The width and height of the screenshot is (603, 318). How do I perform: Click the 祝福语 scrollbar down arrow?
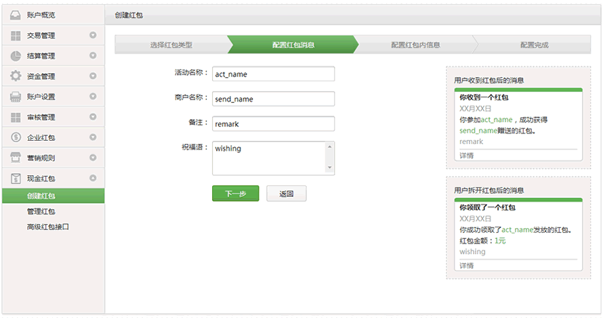pyautogui.click(x=329, y=168)
